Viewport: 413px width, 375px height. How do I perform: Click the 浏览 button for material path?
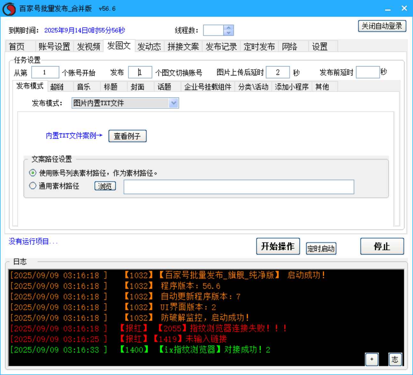(105, 186)
